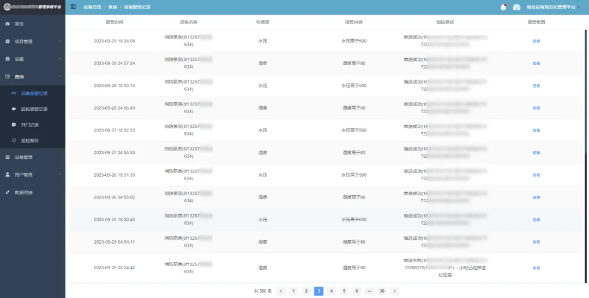589x298 pixels.
Task: Click timestamp cell 2023-09-25 03:24:42
Action: point(114,268)
